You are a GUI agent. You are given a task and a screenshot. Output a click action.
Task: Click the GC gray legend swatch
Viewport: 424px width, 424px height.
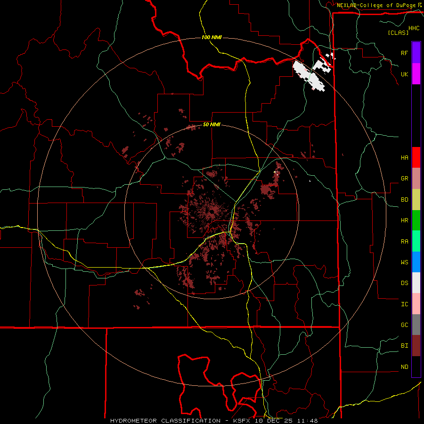point(416,325)
